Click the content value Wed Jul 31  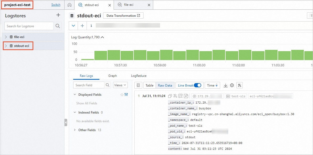[208, 149]
